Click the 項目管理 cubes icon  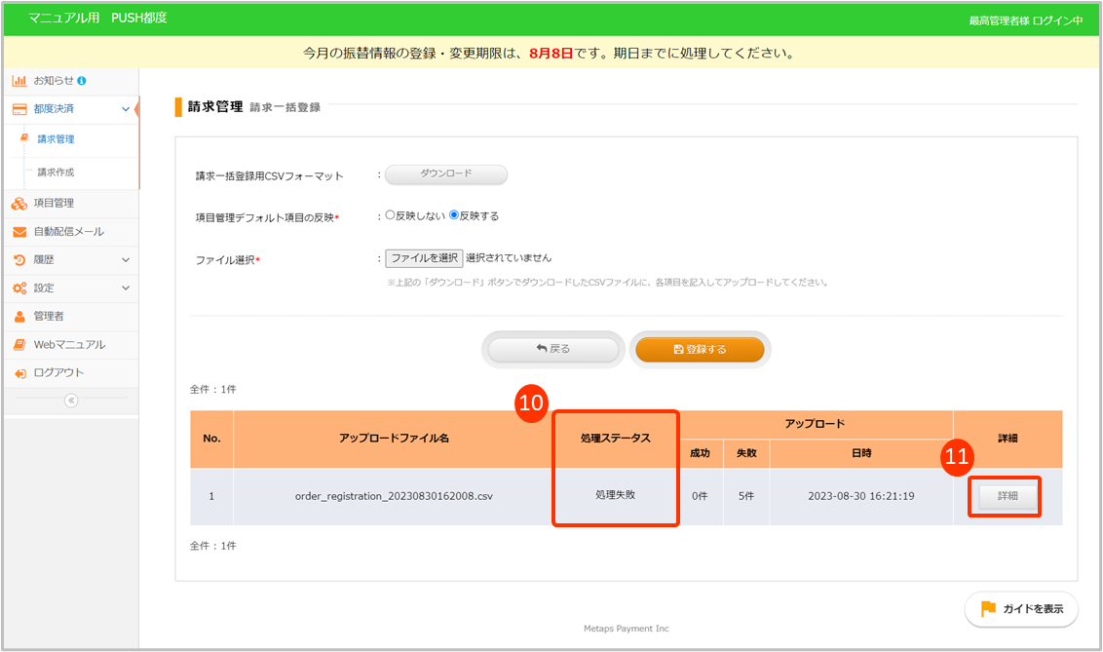[x=19, y=204]
